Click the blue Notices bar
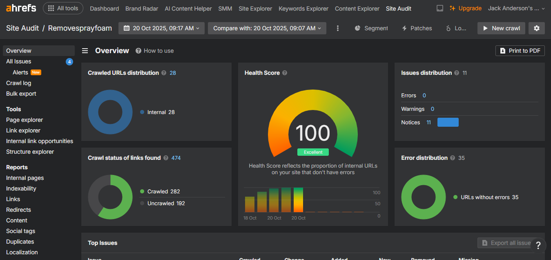551x260 pixels. (x=448, y=122)
